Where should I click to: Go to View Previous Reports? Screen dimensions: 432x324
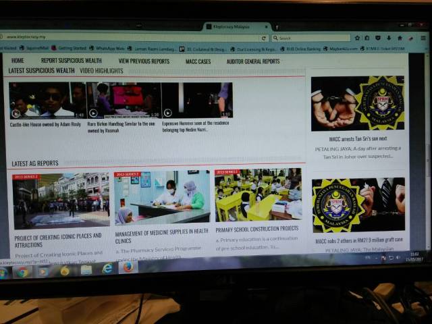click(144, 61)
